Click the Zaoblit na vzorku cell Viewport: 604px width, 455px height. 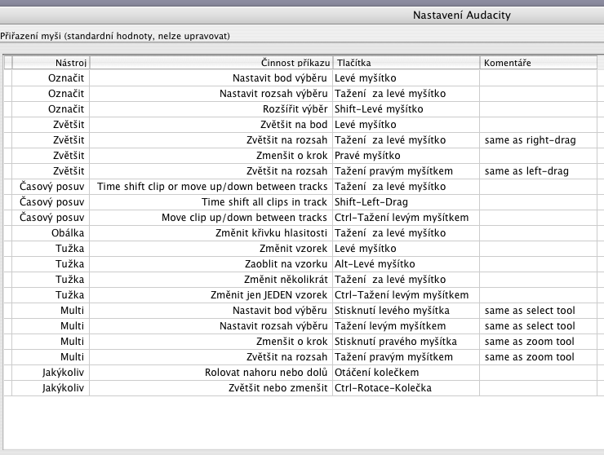tap(211, 263)
